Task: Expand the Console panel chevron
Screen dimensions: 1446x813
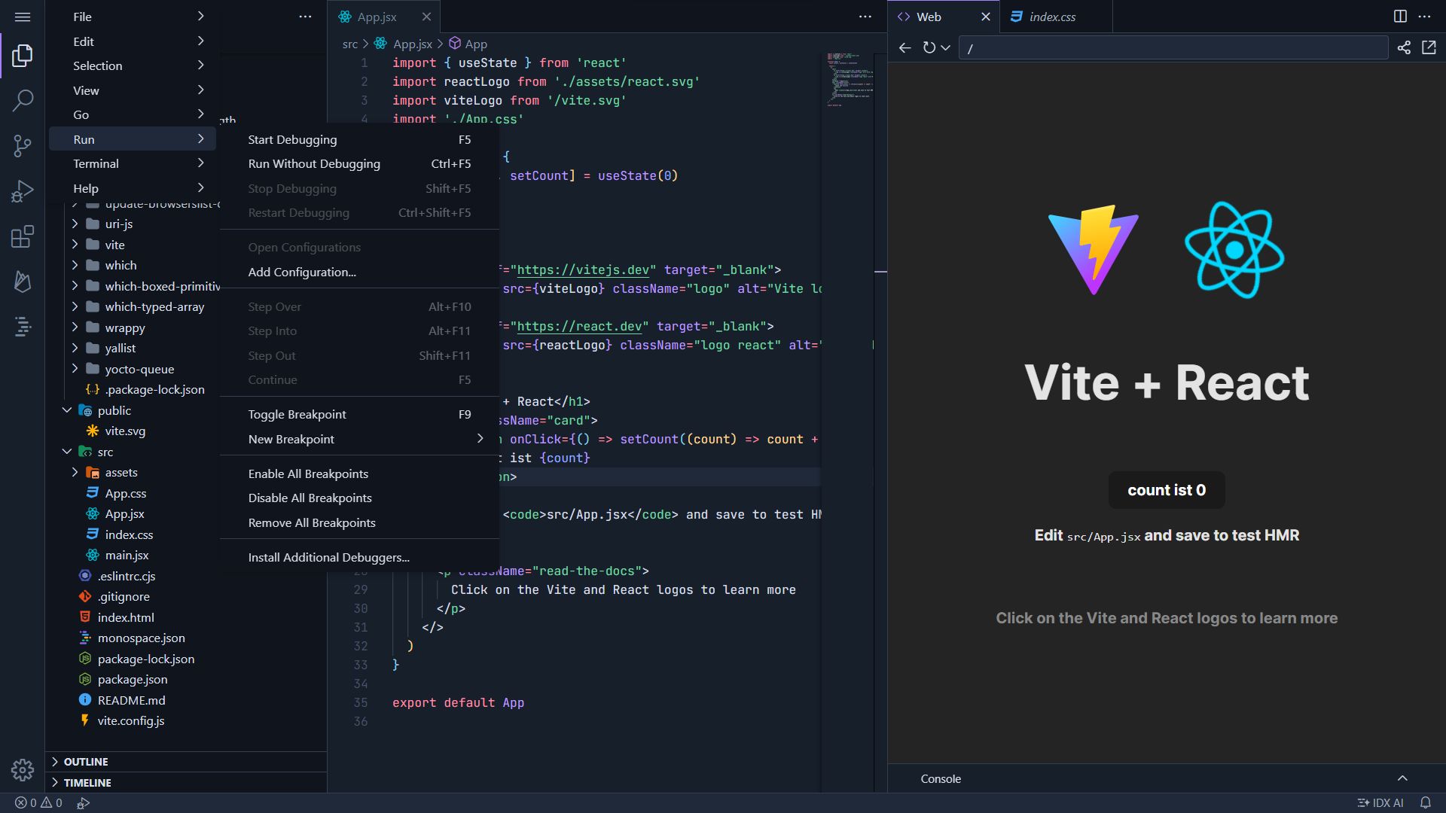Action: tap(1402, 778)
